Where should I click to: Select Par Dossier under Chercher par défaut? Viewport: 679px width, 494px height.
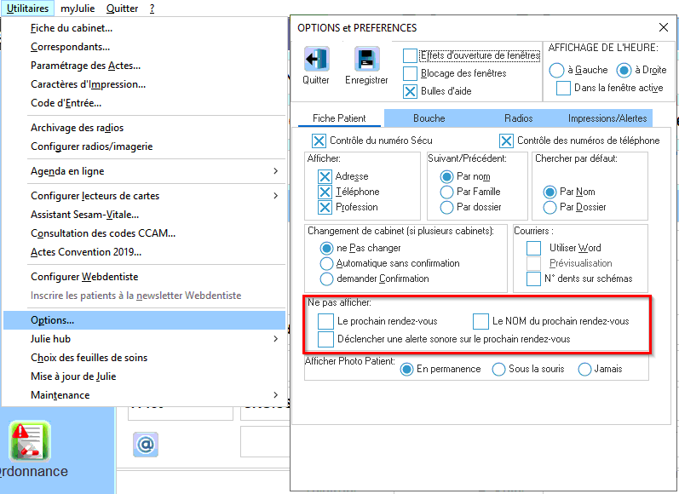[550, 207]
